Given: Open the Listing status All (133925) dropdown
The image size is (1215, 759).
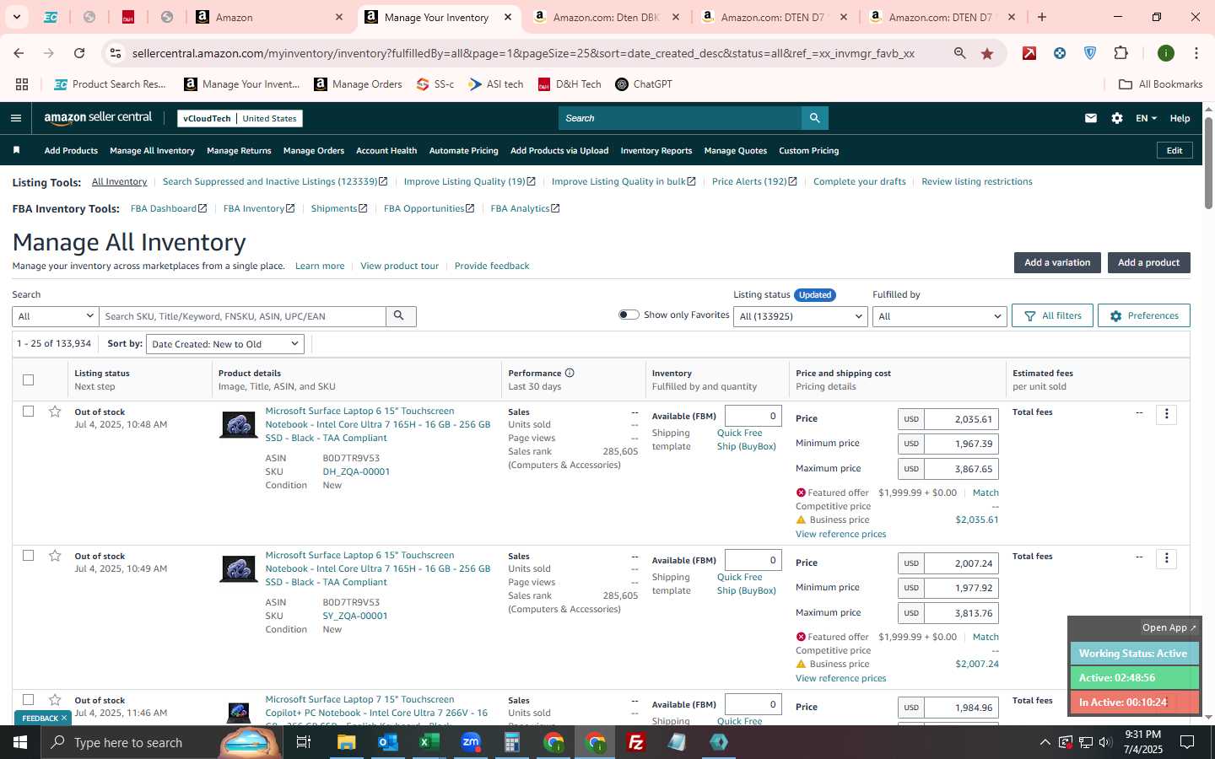Looking at the screenshot, I should point(801,316).
